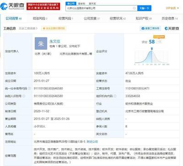This screenshot has width=183, height=166.
Task: Click the help icon beside 纳税人识别号
Action: tap(24, 96)
